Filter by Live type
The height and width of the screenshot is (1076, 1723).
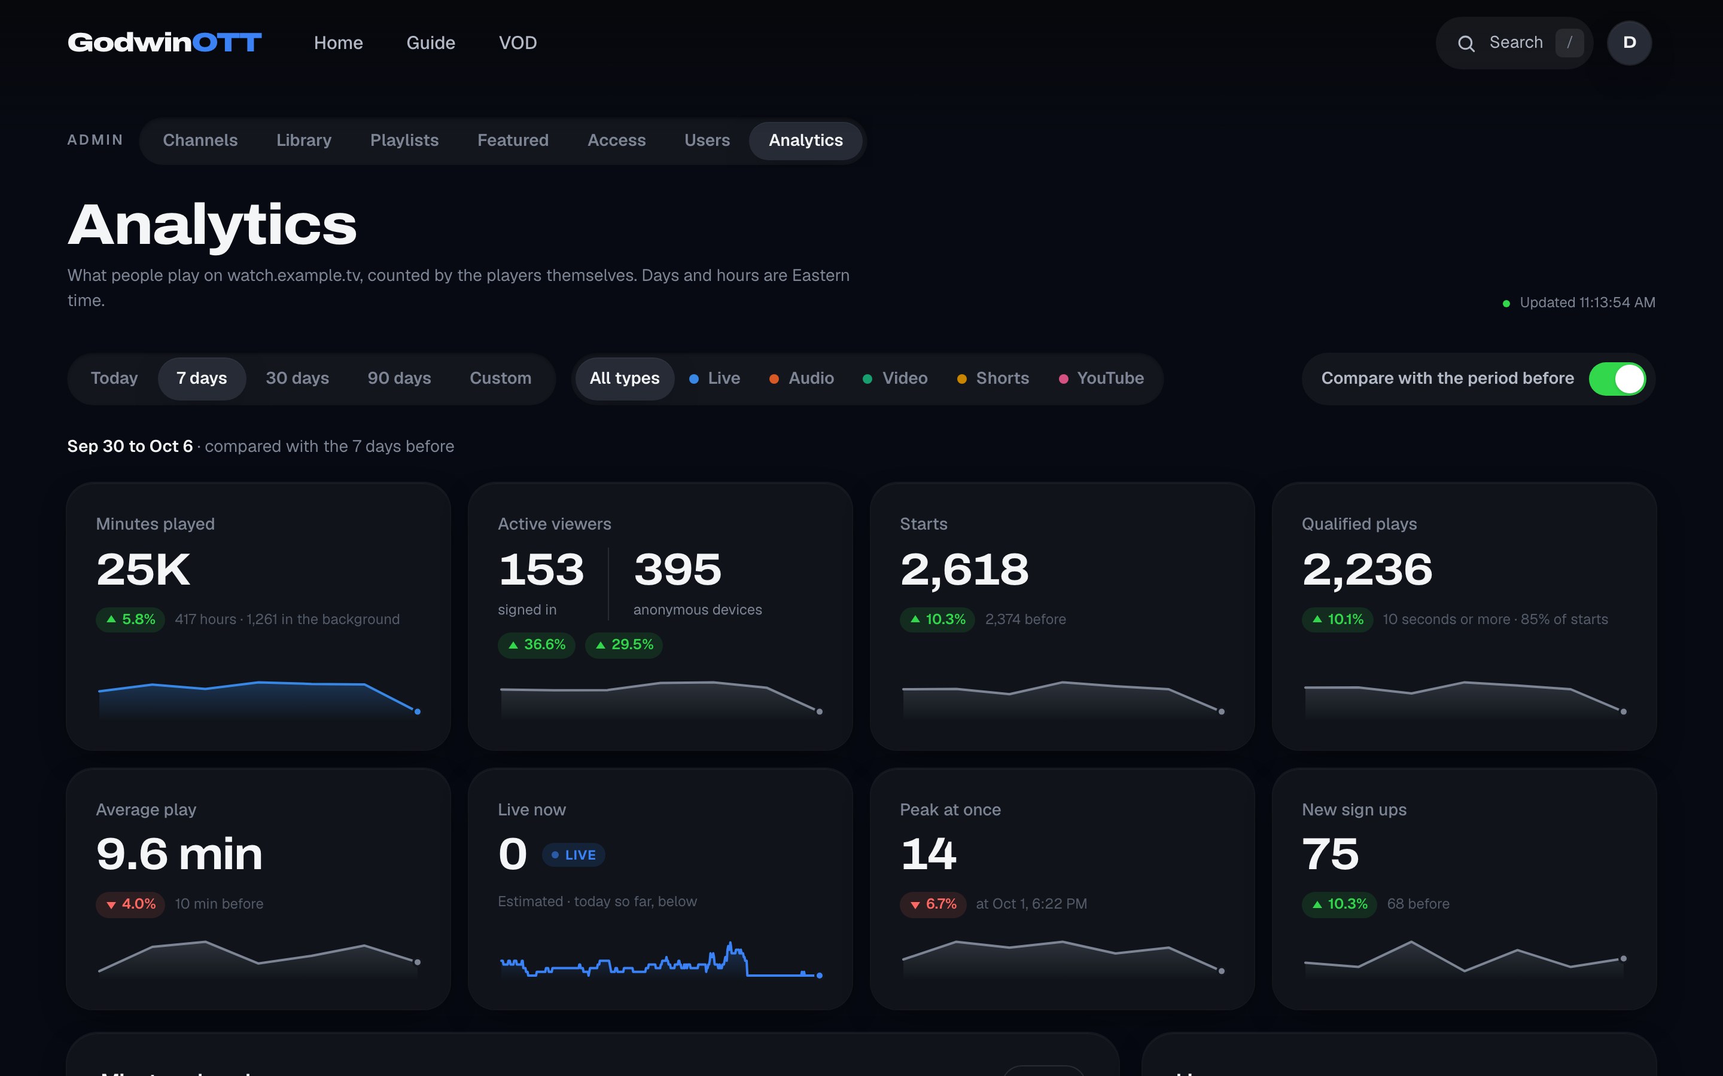(715, 378)
